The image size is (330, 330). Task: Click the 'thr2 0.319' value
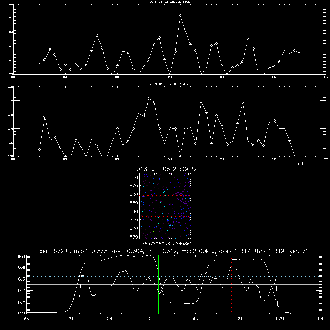click(x=270, y=251)
